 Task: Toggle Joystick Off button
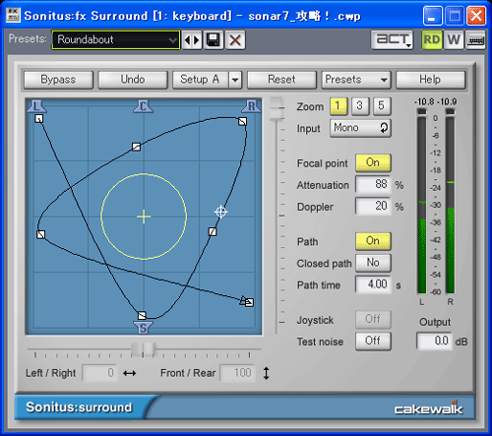pyautogui.click(x=373, y=320)
